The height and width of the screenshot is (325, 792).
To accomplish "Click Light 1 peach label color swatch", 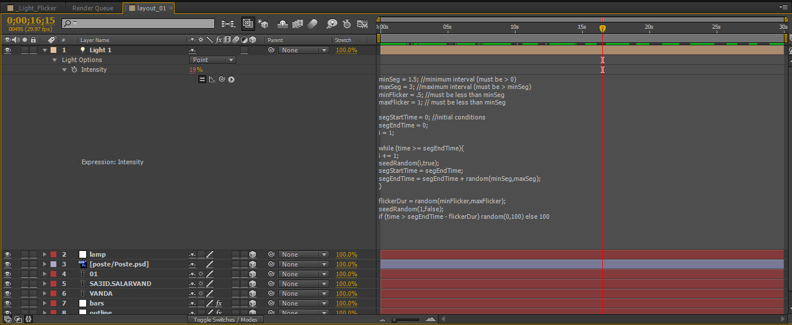I will pos(53,50).
